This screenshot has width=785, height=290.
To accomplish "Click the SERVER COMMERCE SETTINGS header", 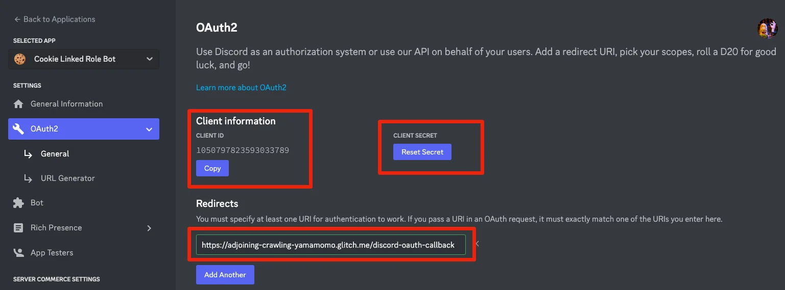I will coord(57,279).
